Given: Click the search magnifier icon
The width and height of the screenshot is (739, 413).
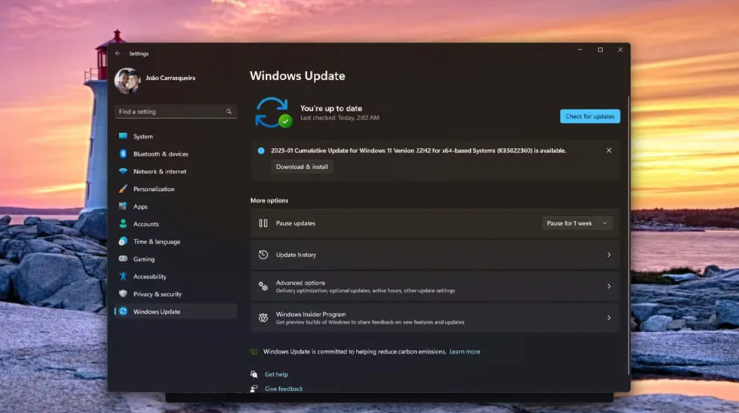Looking at the screenshot, I should tap(228, 112).
